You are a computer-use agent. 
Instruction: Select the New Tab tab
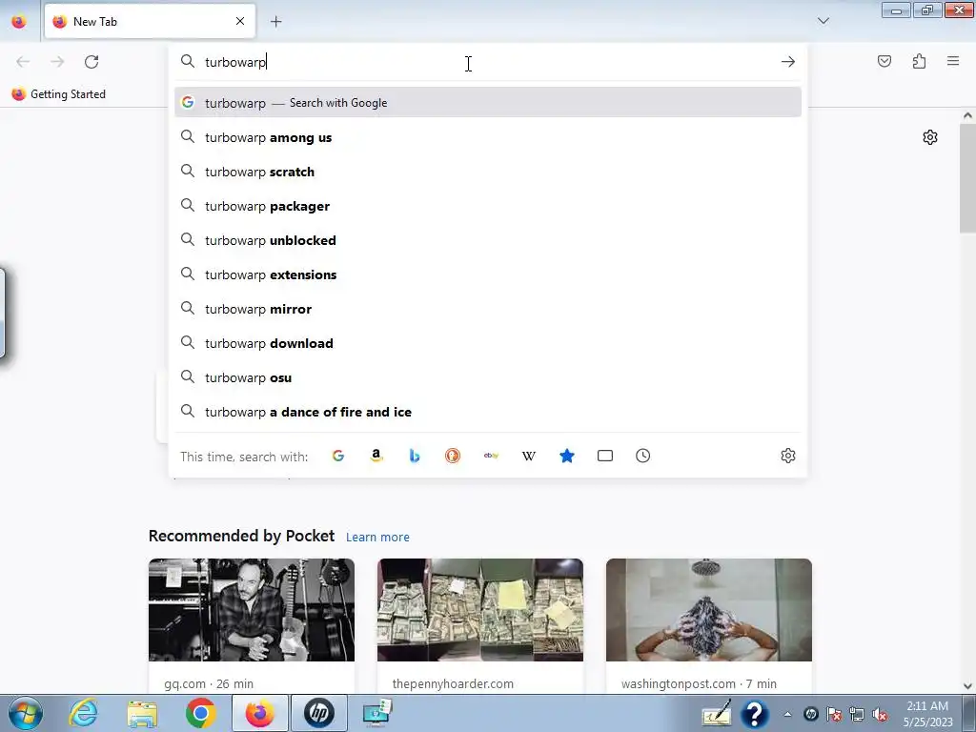point(150,21)
